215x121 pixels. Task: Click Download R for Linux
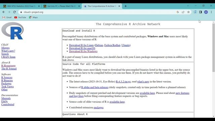coord(81,45)
